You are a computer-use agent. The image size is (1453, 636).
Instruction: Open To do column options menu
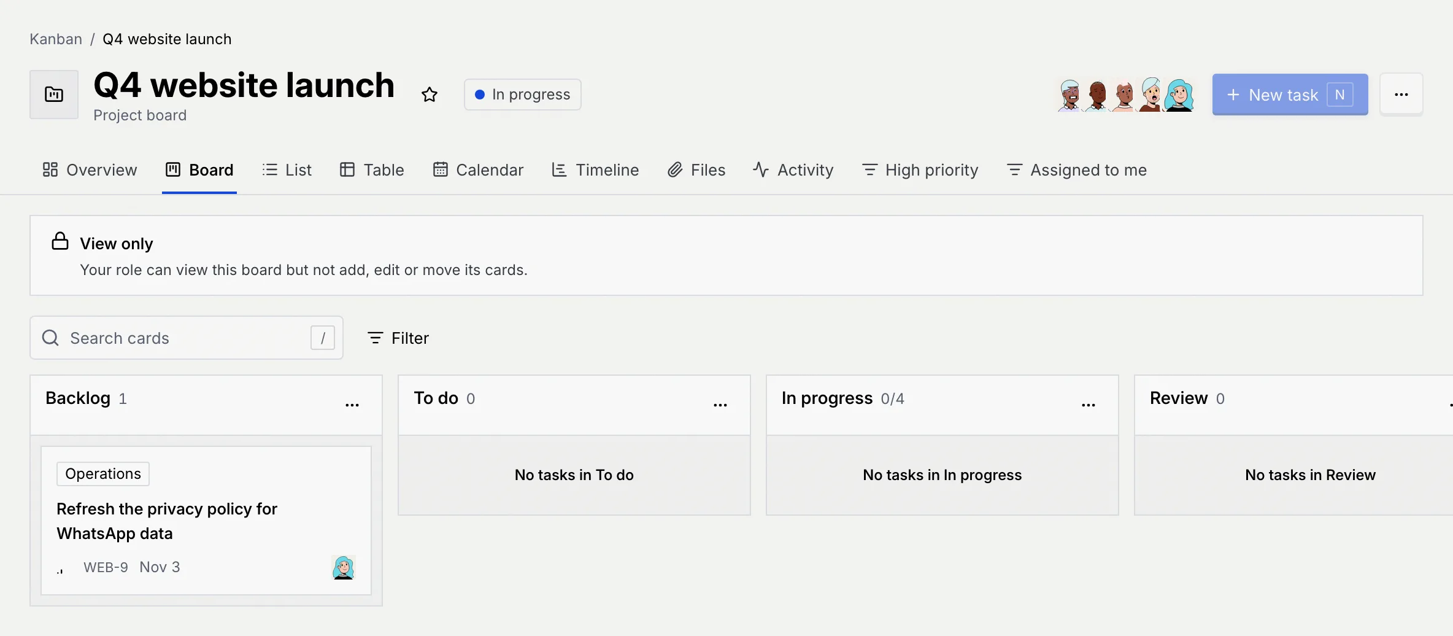click(x=720, y=404)
